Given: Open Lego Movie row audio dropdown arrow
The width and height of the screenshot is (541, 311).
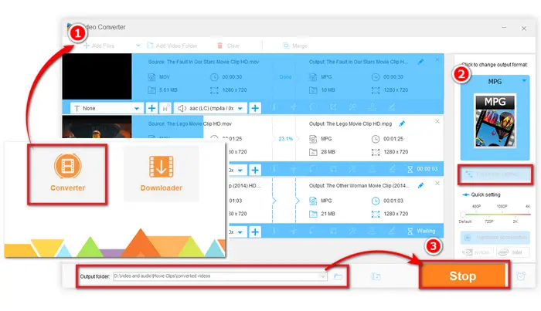Looking at the screenshot, I should coord(240,170).
